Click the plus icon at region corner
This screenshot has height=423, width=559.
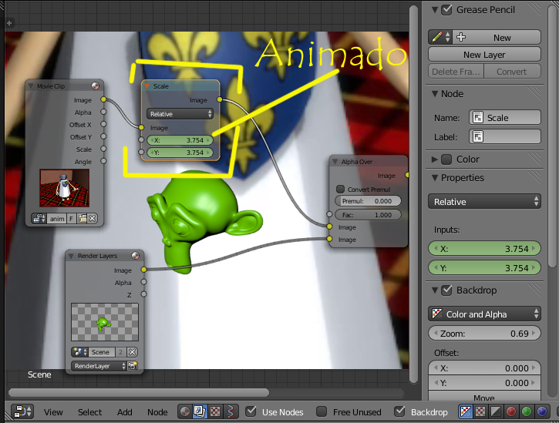tap(9, 23)
